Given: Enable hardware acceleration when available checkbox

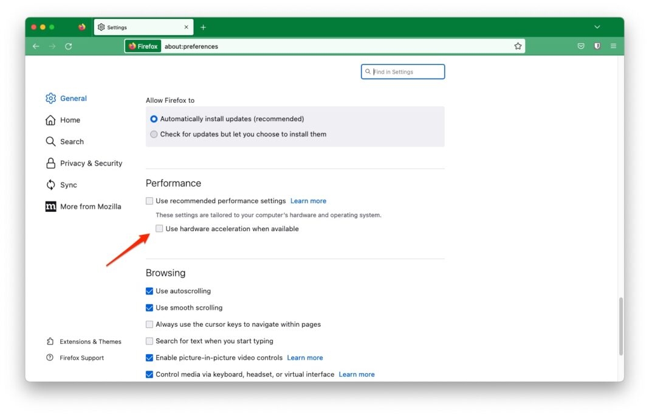Looking at the screenshot, I should click(x=159, y=229).
